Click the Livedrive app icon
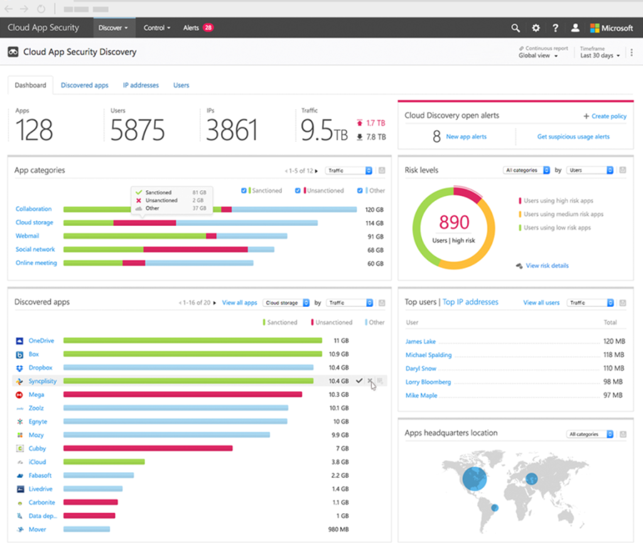 (19, 489)
